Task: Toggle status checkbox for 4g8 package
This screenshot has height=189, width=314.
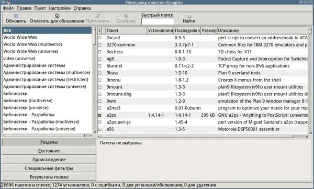Action: 100,59
